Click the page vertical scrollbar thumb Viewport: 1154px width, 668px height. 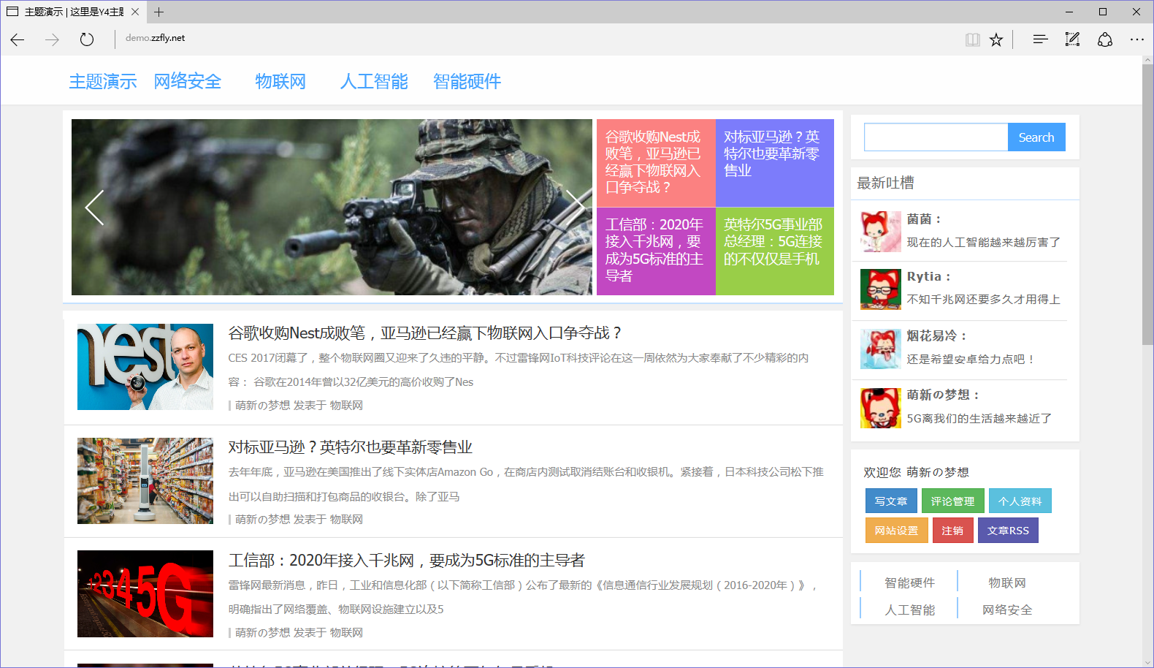(1147, 205)
